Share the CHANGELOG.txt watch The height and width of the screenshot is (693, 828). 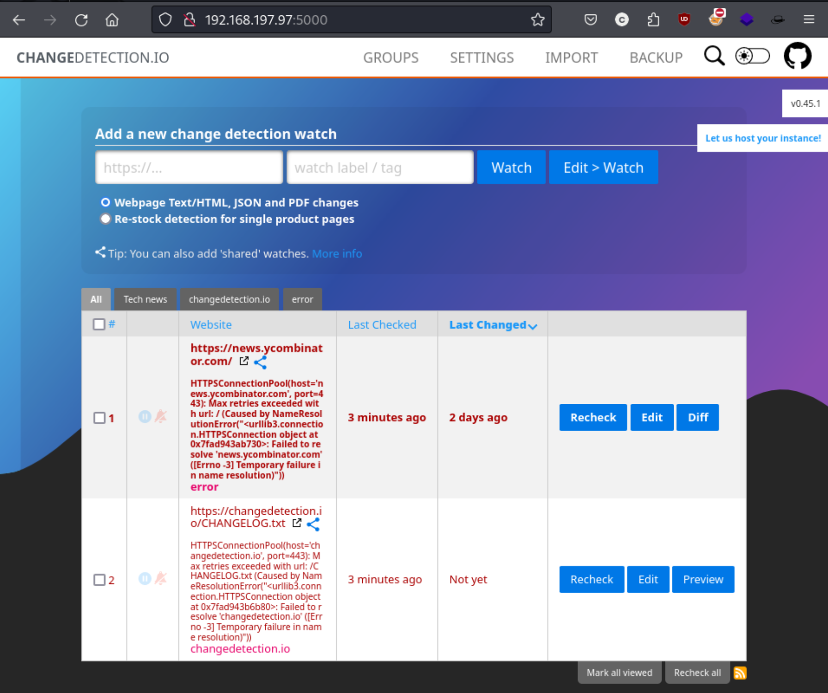313,524
